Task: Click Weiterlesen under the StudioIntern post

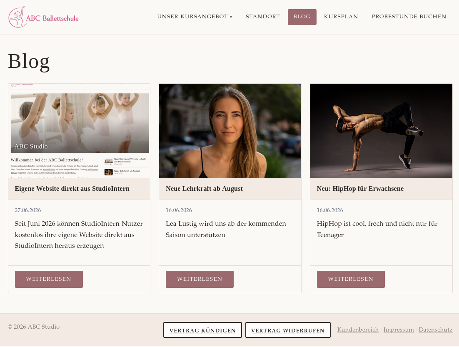Action: 49,279
